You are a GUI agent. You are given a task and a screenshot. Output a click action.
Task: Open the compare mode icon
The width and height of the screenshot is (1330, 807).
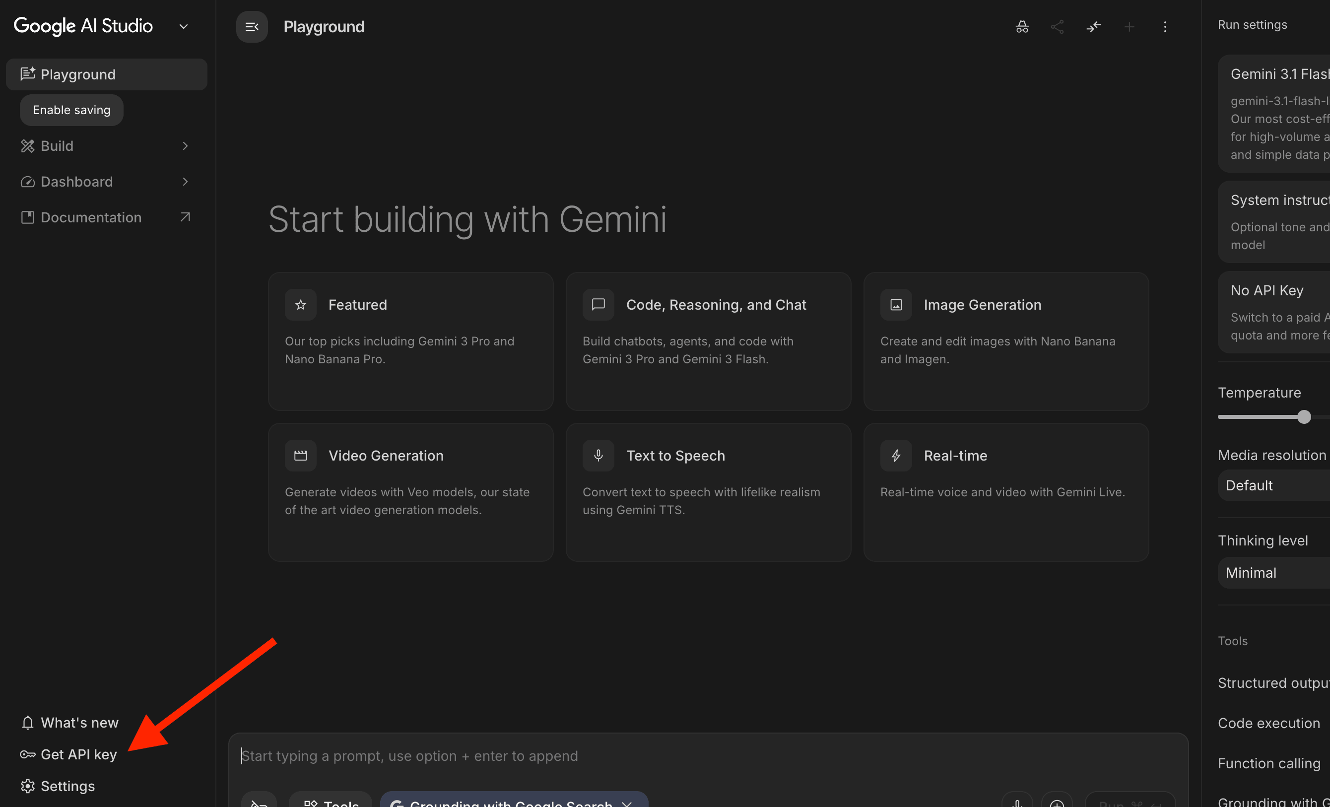[1094, 26]
